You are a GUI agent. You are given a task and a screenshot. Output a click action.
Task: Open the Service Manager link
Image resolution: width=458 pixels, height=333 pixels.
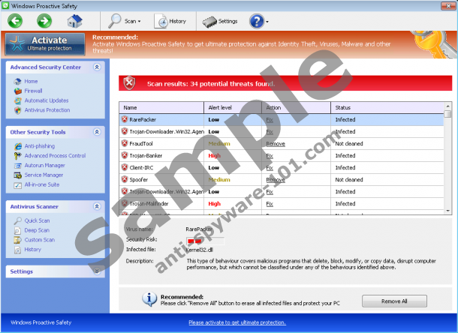point(44,175)
